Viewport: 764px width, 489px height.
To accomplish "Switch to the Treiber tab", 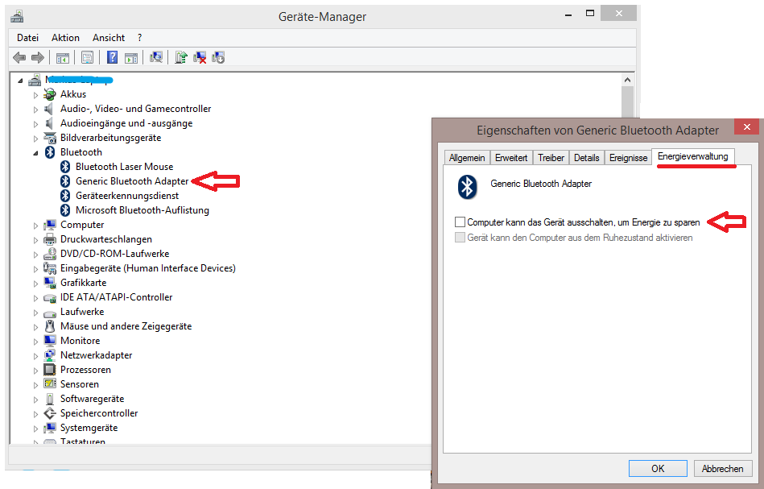I will pos(551,157).
